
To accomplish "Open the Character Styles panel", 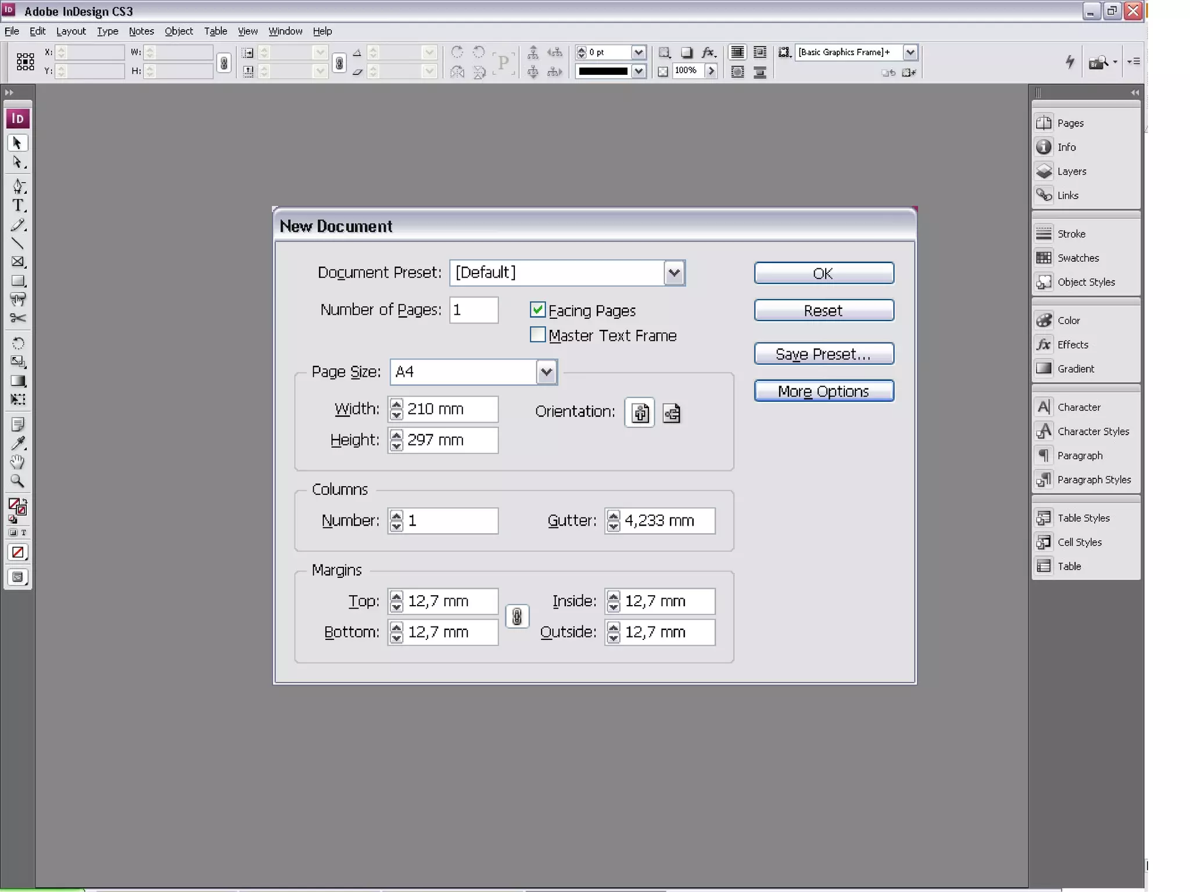I will pyautogui.click(x=1092, y=431).
